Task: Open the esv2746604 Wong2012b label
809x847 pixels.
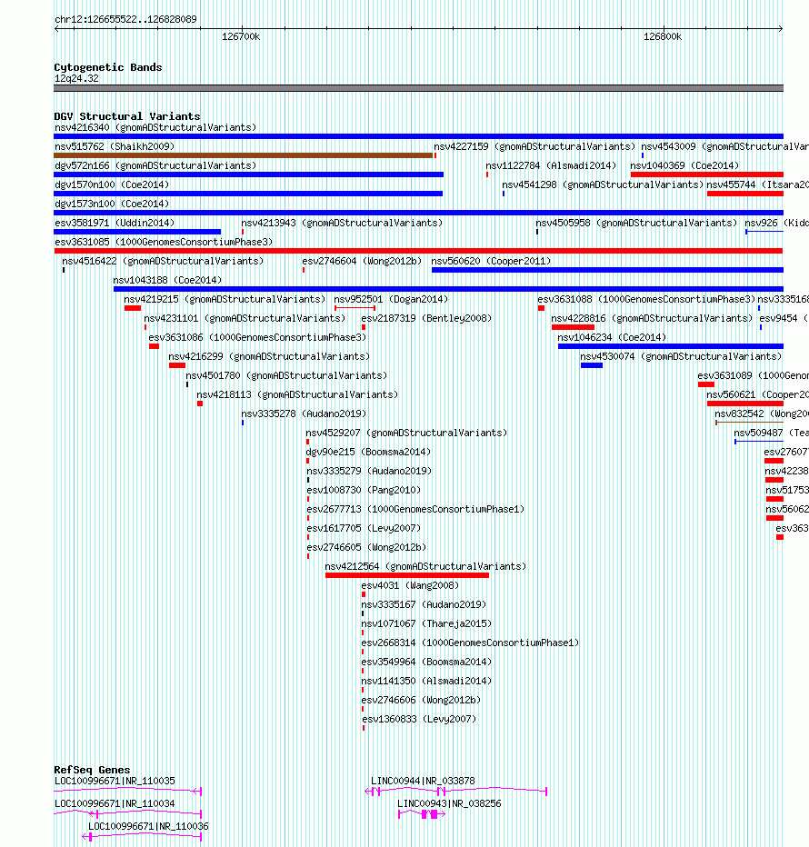Action: point(362,261)
